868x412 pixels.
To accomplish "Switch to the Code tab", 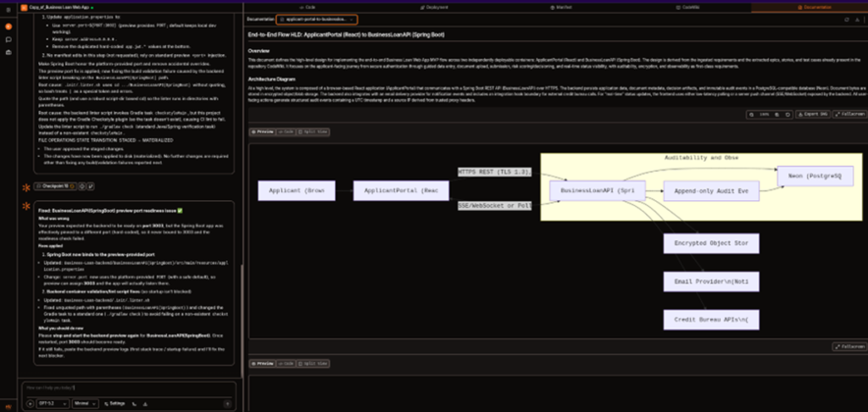I will coord(307,7).
